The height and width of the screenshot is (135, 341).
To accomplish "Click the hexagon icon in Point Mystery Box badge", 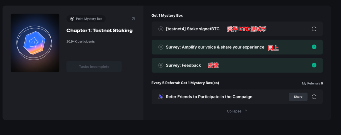I will coord(72,19).
